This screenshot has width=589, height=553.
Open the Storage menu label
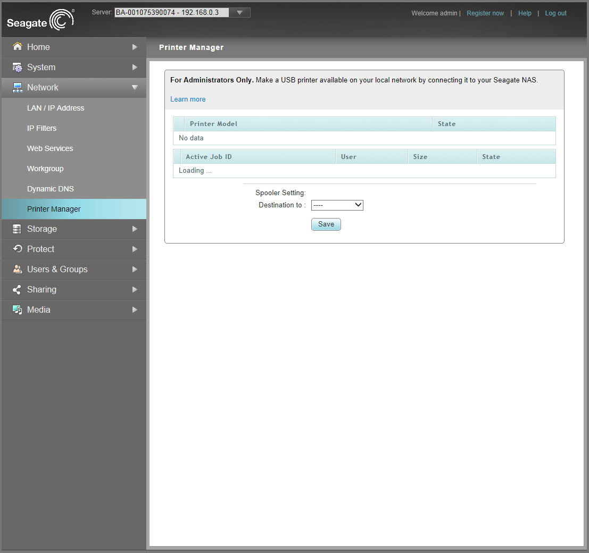[x=42, y=229]
